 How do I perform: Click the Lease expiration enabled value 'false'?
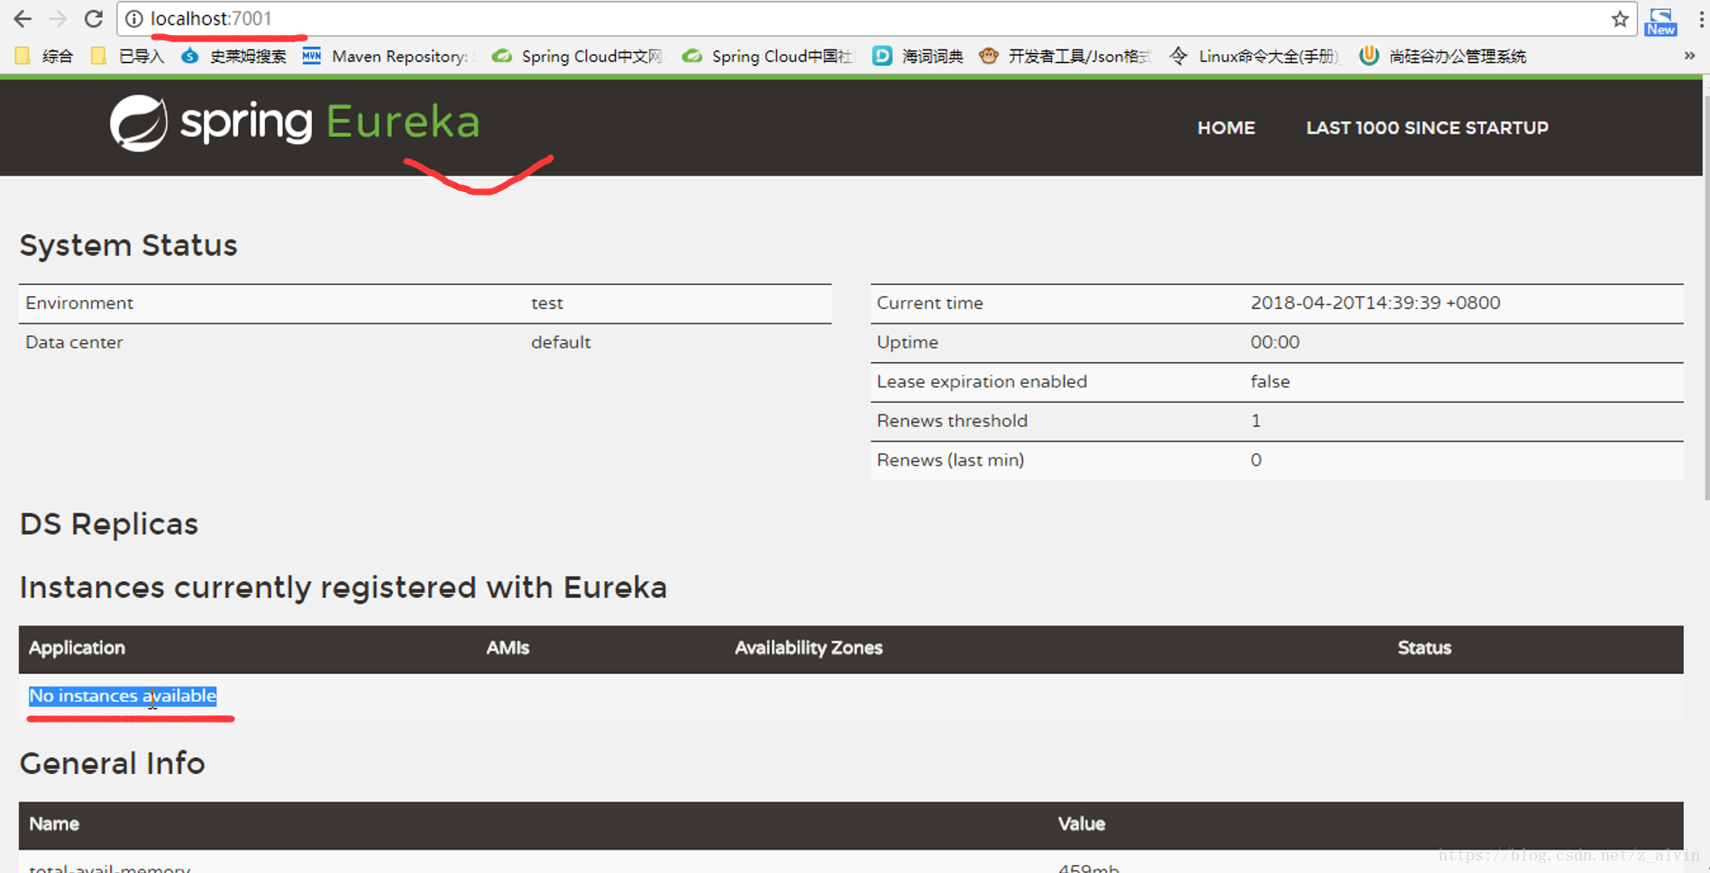pyautogui.click(x=1270, y=381)
